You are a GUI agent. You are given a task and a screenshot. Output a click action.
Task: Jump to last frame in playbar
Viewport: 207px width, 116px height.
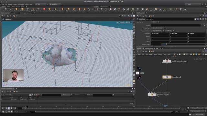[15, 108]
